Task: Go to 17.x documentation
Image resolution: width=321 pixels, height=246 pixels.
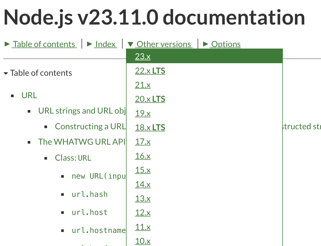Action: pos(143,142)
